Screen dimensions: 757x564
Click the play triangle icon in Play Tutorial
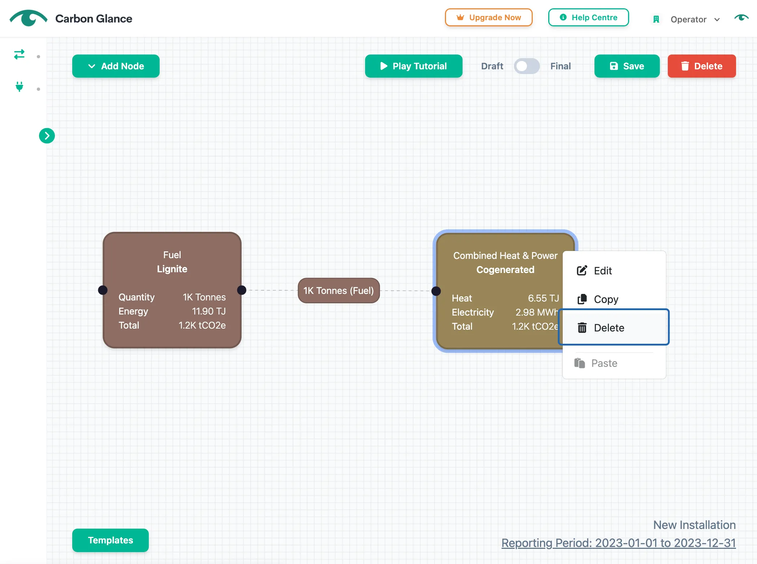[x=384, y=66]
